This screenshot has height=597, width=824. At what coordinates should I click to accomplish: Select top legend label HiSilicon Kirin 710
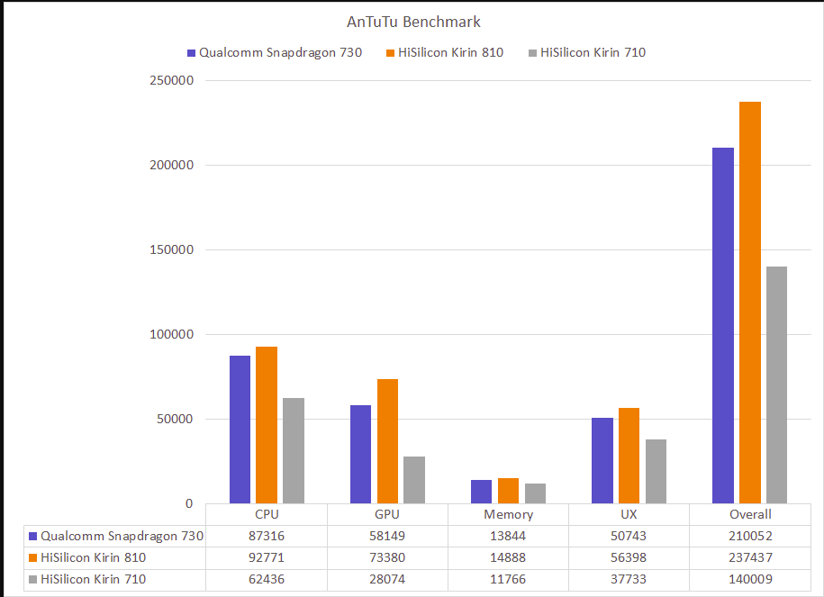pyautogui.click(x=593, y=52)
